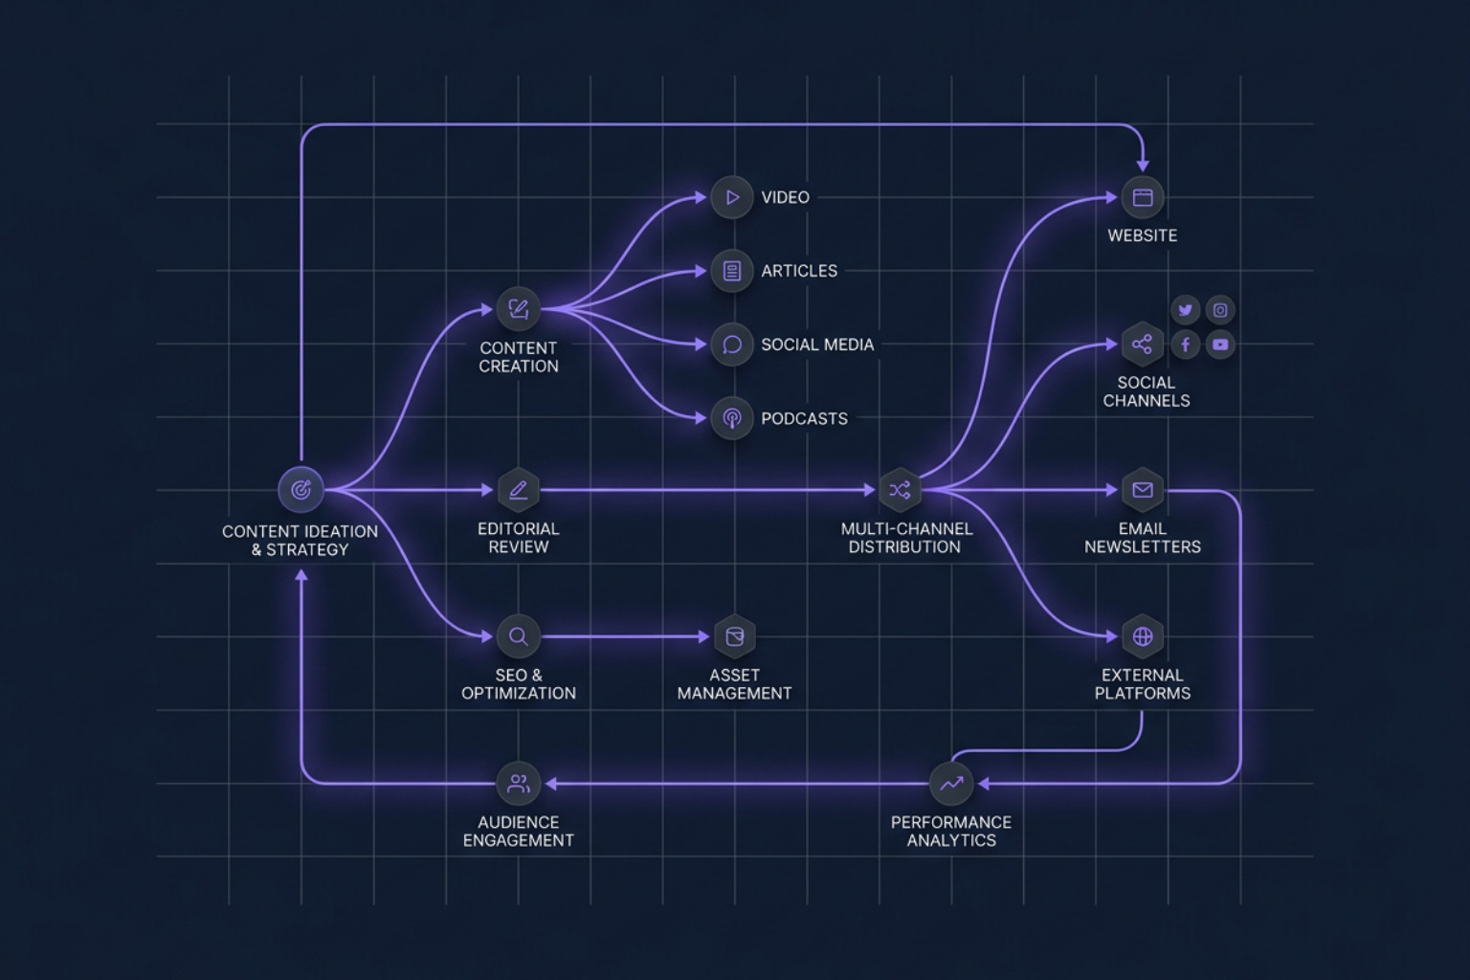
Task: Select the Content Creation pencil icon
Action: coord(520,309)
